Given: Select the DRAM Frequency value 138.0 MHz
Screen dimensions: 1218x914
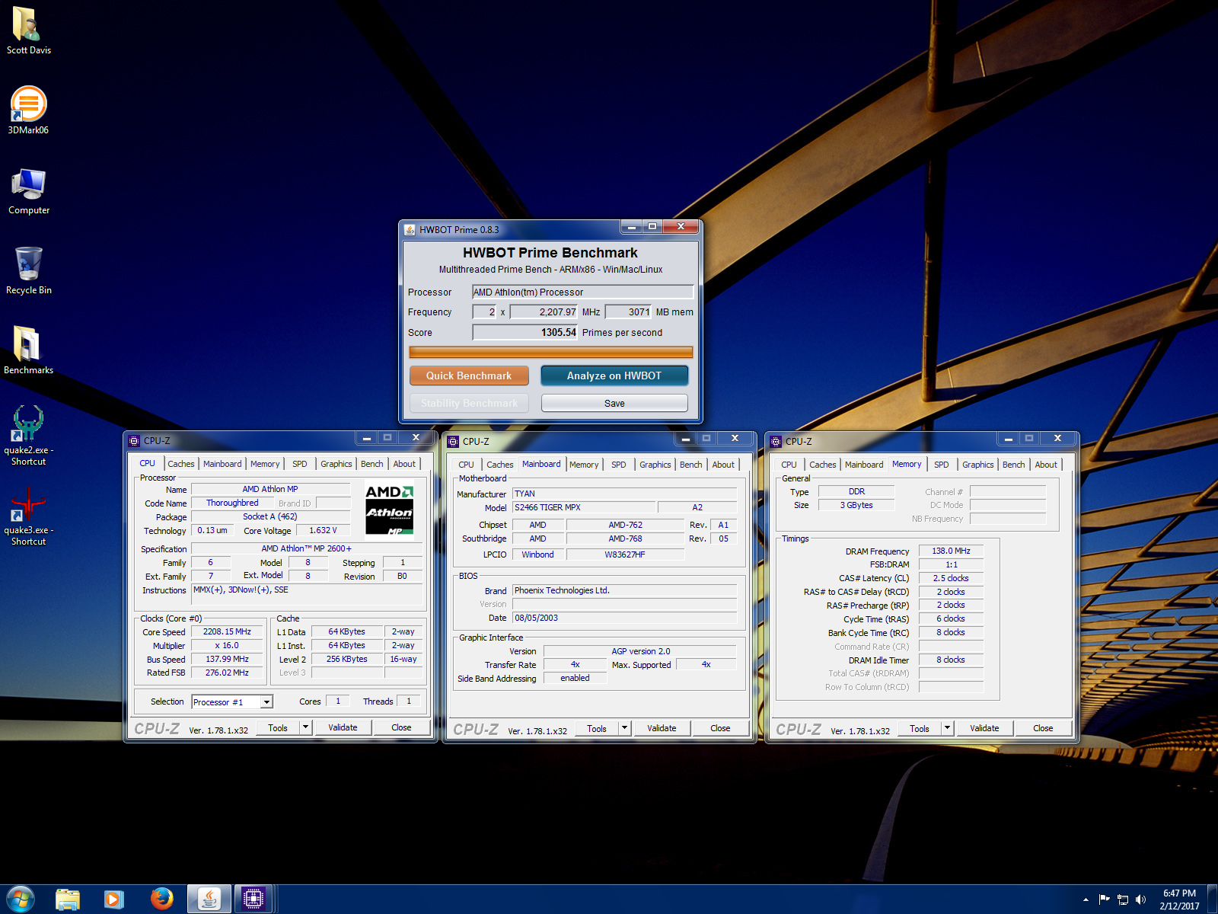Looking at the screenshot, I should (x=951, y=551).
